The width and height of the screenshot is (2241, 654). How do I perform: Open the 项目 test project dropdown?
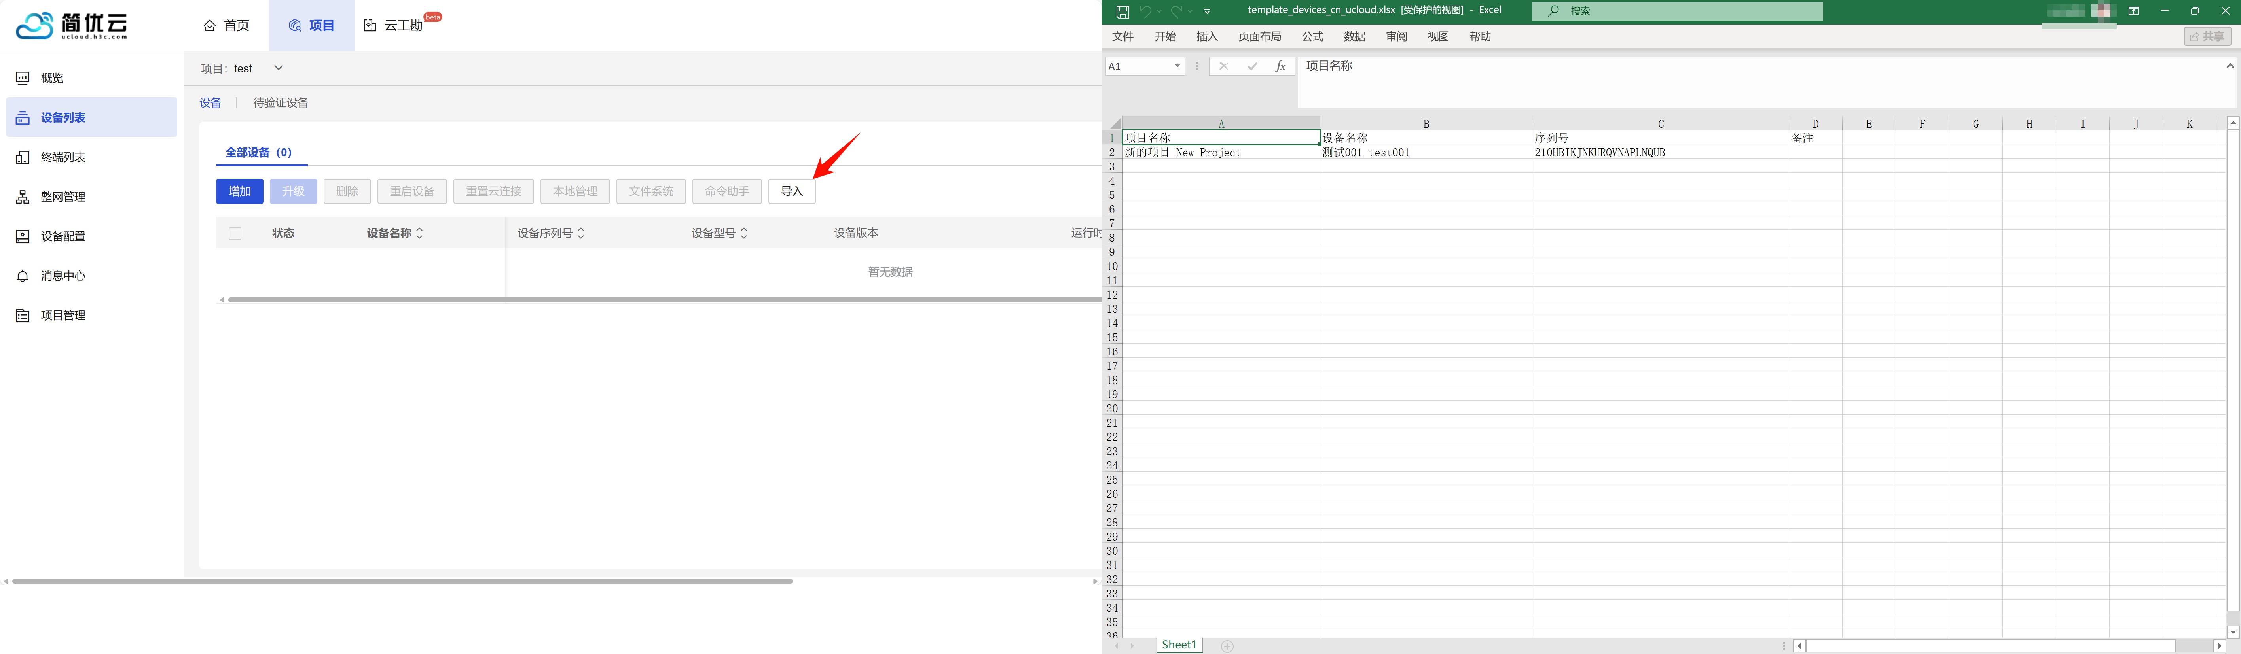pyautogui.click(x=279, y=68)
